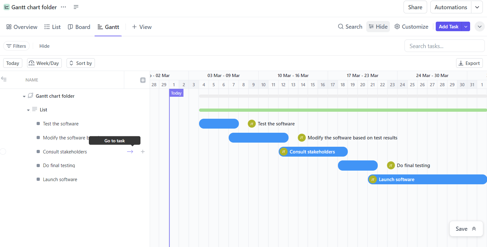Image resolution: width=487 pixels, height=247 pixels.
Task: Open the ellipsis menu beside Gantt chart folder
Action: [63, 7]
